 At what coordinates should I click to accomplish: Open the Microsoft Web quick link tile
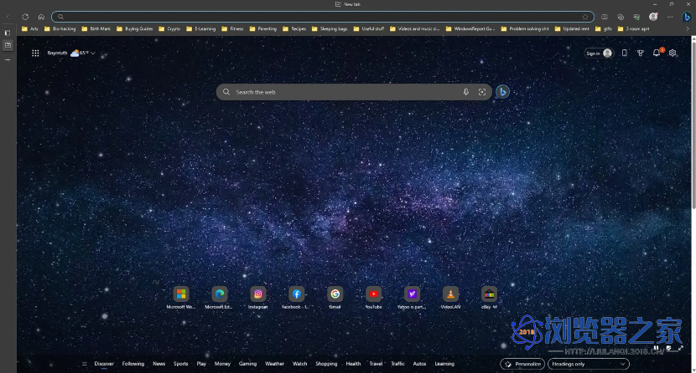point(180,298)
